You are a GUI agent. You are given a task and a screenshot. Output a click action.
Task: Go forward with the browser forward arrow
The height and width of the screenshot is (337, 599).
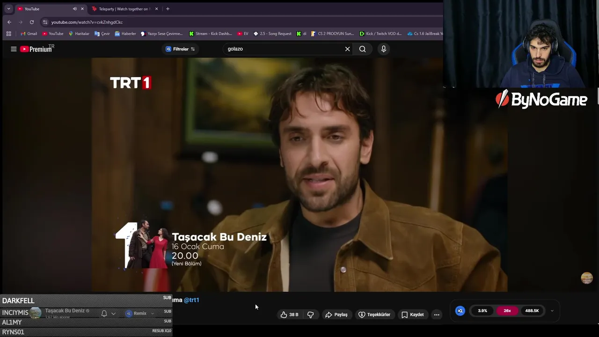point(21,22)
